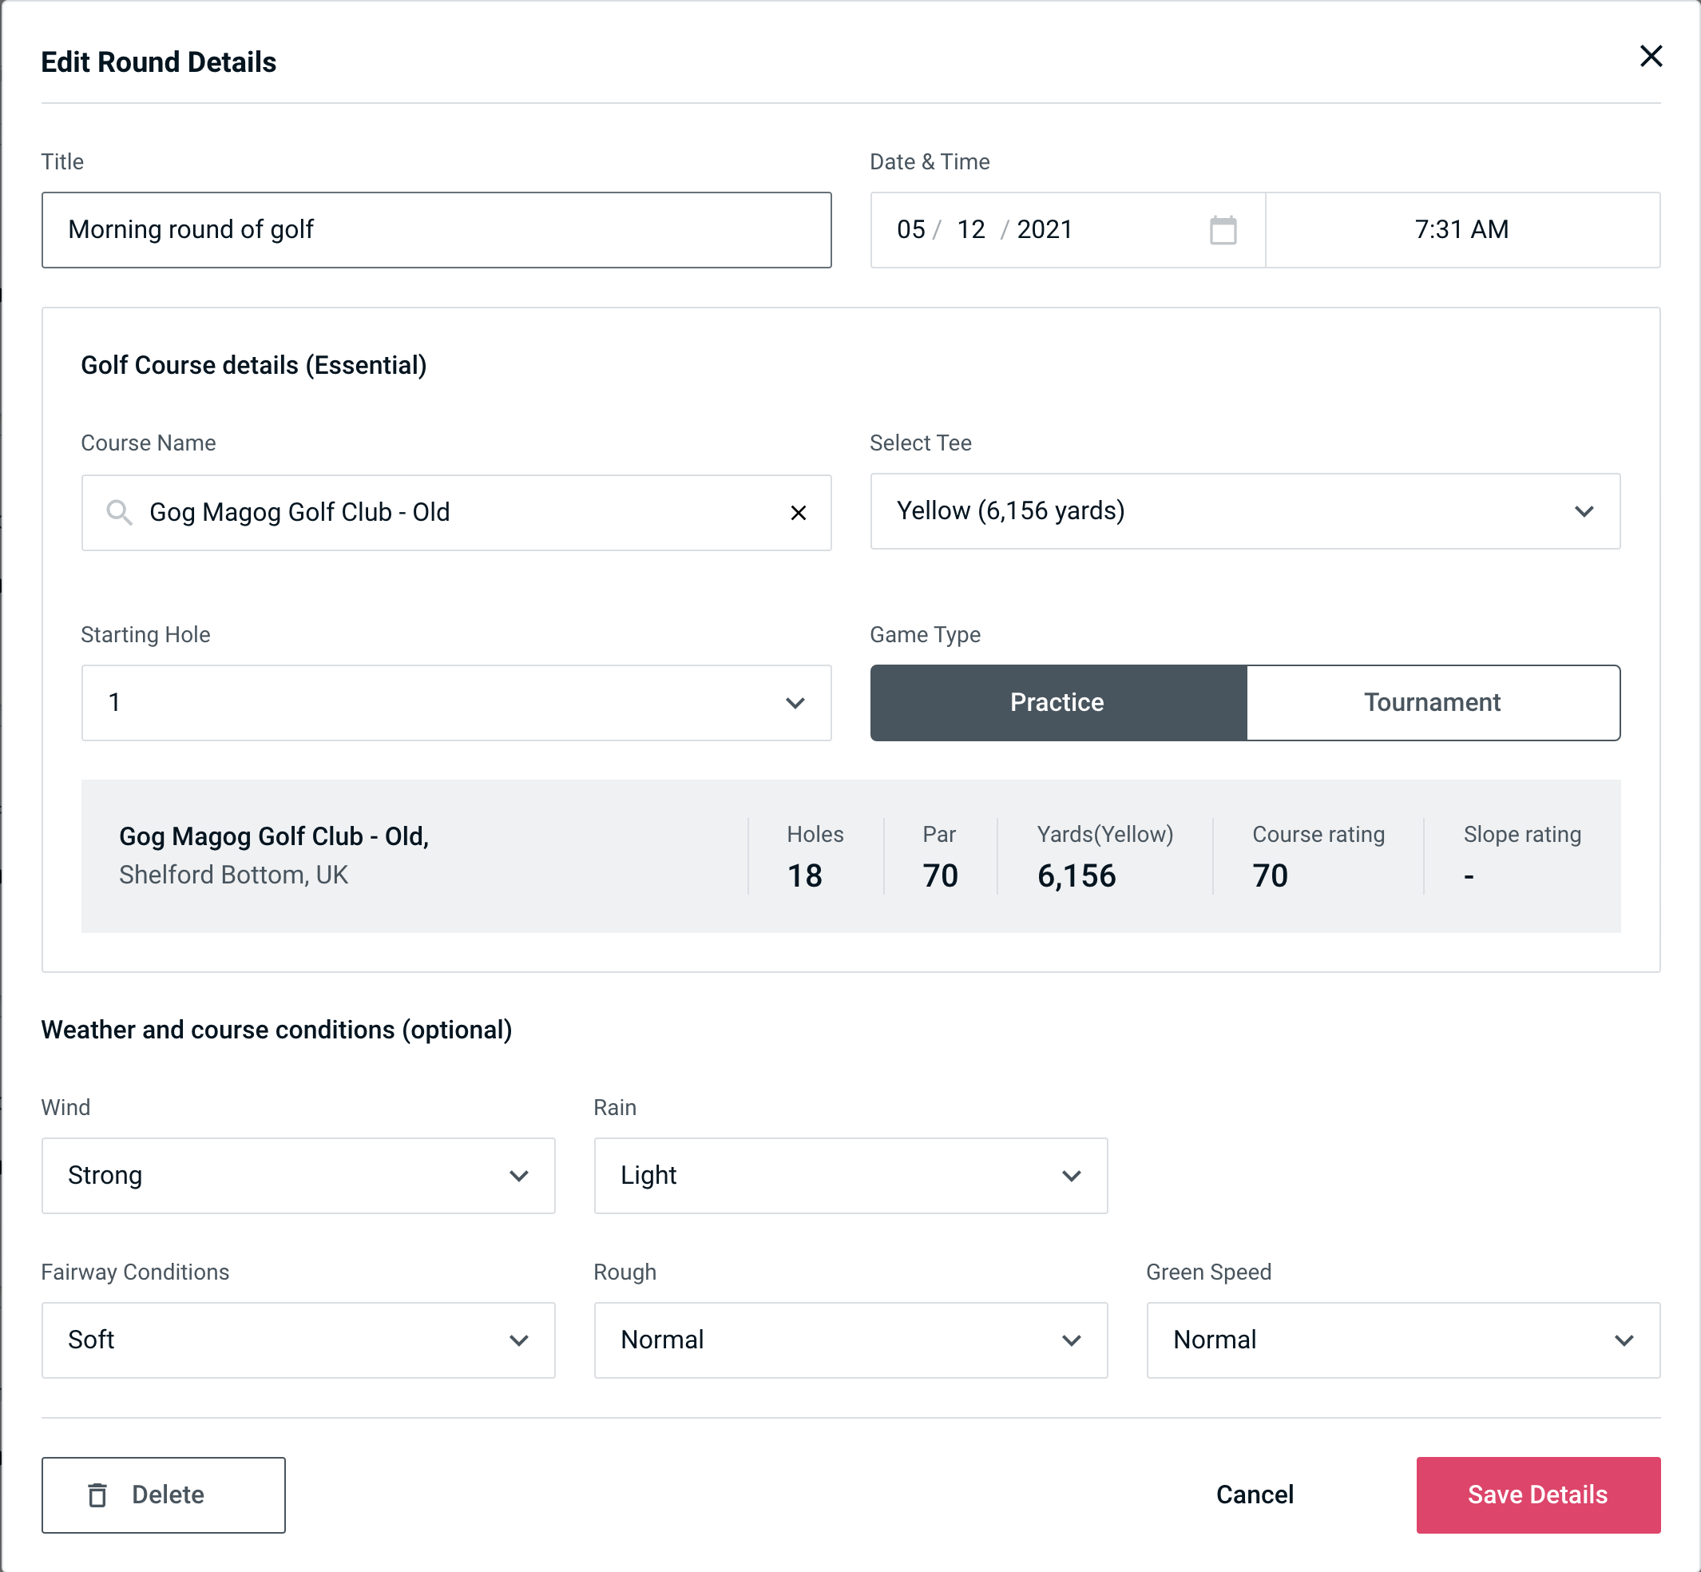Open the Fairway Conditions dropdown
The width and height of the screenshot is (1701, 1572).
click(x=298, y=1338)
